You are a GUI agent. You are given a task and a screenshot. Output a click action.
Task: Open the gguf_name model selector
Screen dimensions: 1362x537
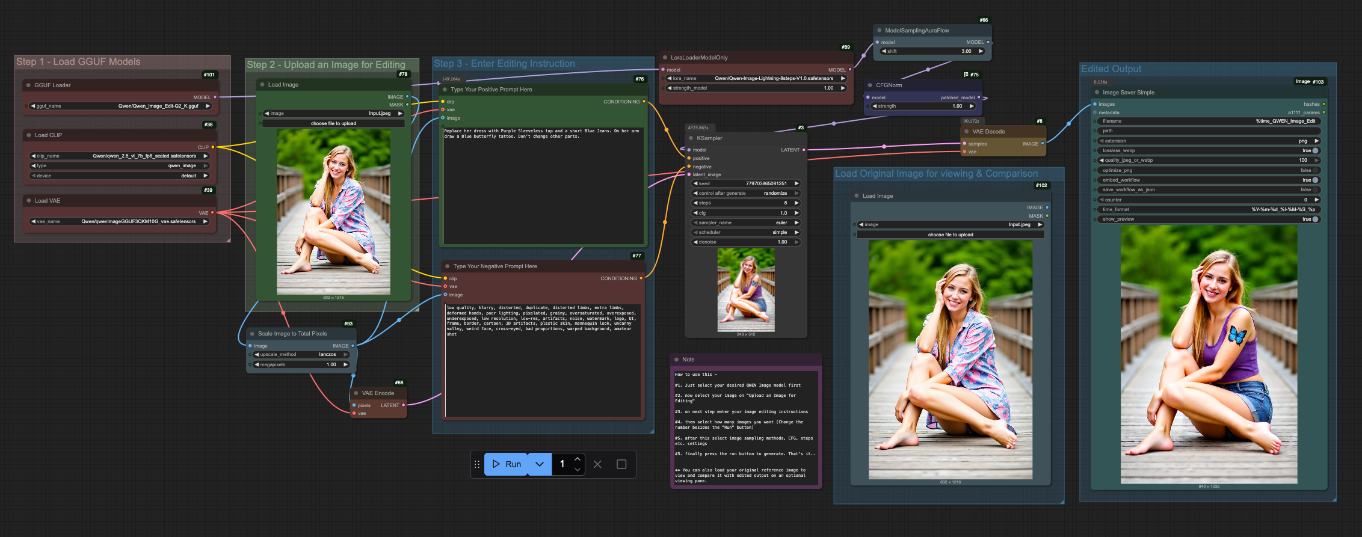(x=120, y=106)
